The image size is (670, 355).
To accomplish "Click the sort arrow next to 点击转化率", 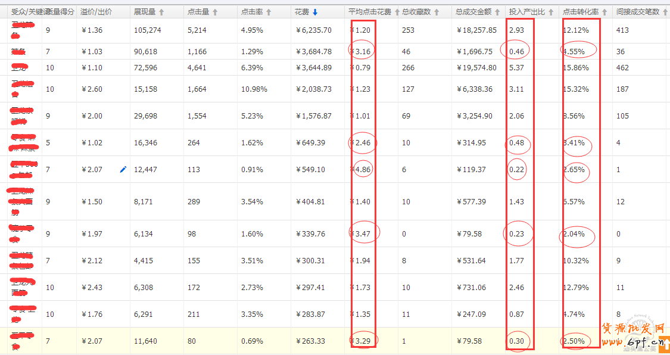I will click(604, 12).
